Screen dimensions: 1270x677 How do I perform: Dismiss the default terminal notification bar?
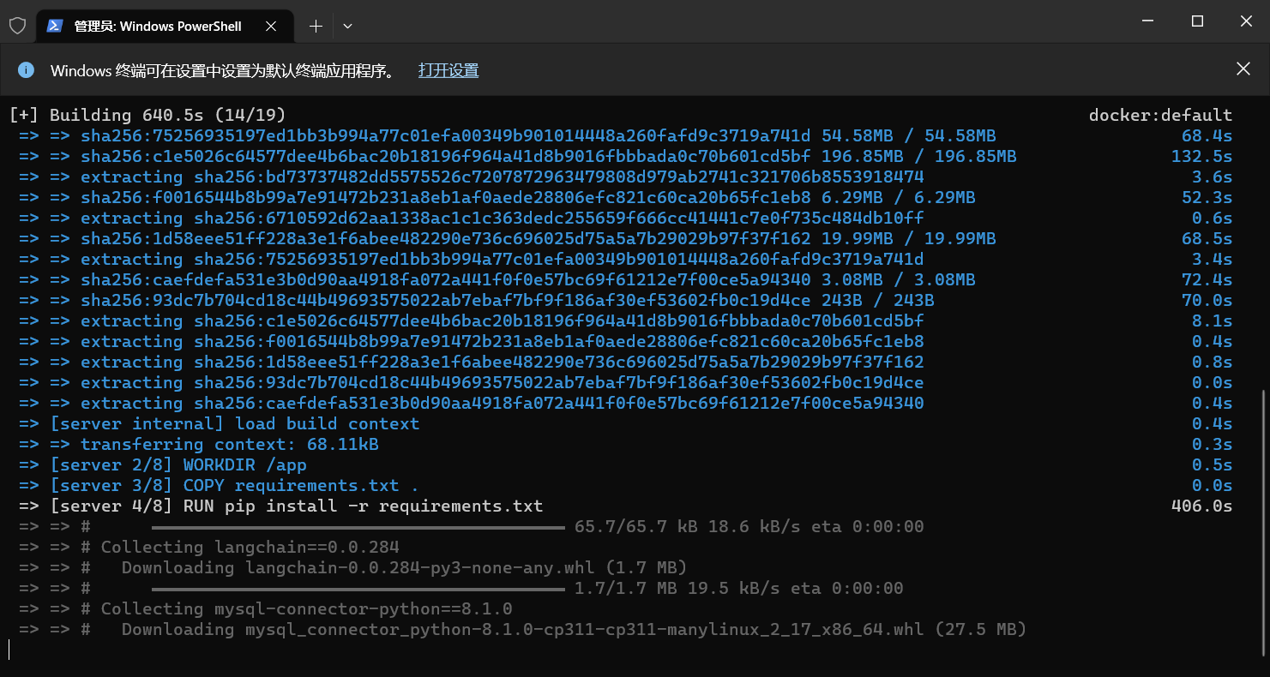1243,69
